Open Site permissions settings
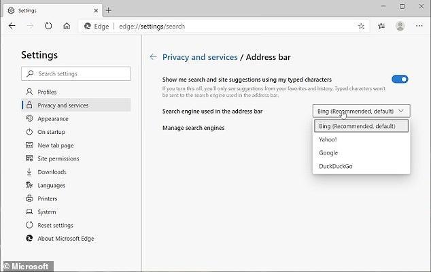 (x=76, y=158)
